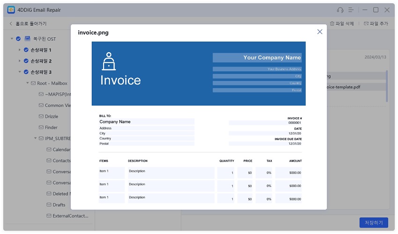398x234 pixels.
Task: Click the 저장하기 save button
Action: [x=373, y=223]
